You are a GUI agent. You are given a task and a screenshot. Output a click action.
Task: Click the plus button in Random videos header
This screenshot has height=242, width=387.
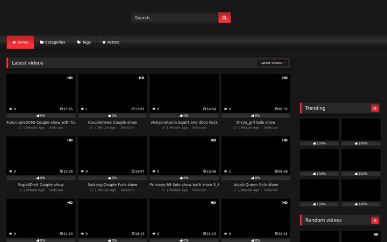(375, 220)
